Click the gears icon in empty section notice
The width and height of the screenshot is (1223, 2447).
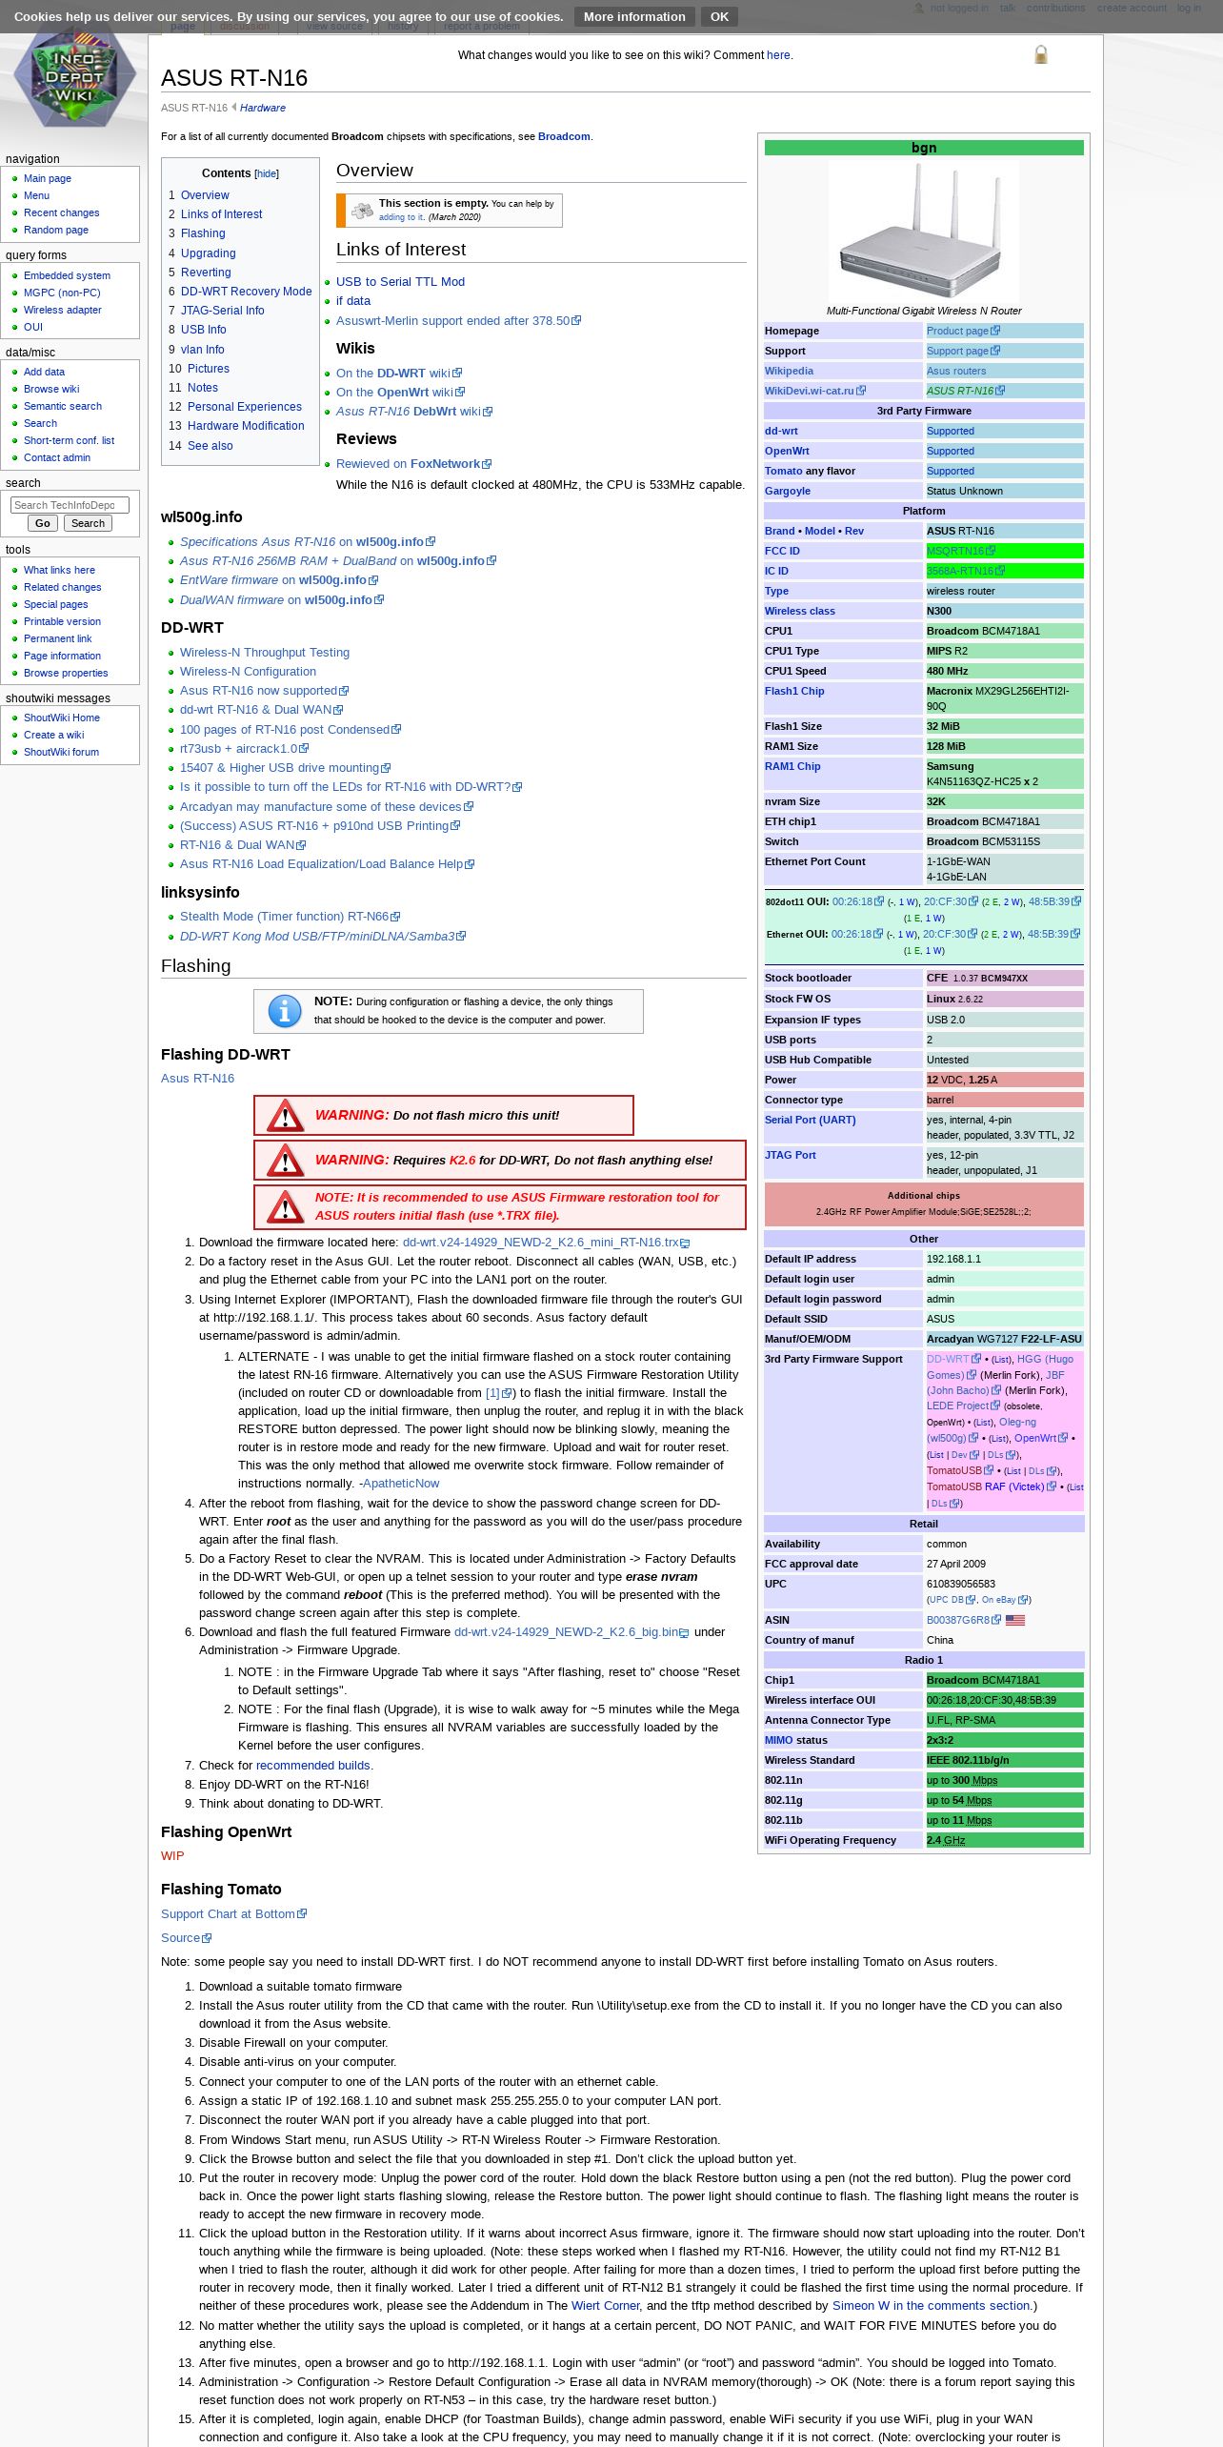point(362,211)
